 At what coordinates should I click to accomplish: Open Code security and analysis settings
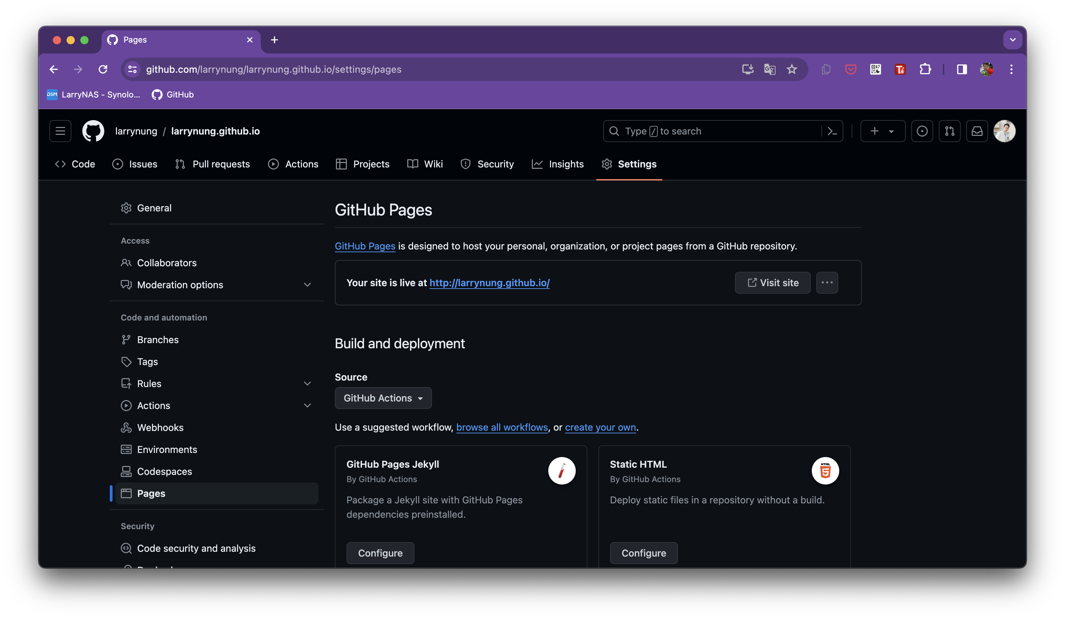coord(216,548)
